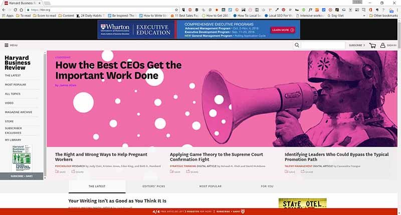Open Your Writing Isn't as Good article
This screenshot has width=401, height=215.
(117, 201)
